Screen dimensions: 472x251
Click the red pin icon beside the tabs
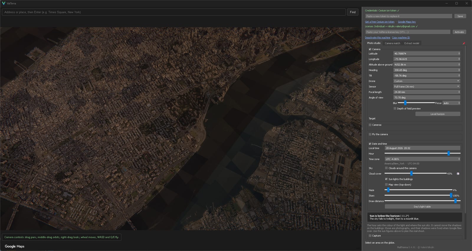tap(464, 43)
